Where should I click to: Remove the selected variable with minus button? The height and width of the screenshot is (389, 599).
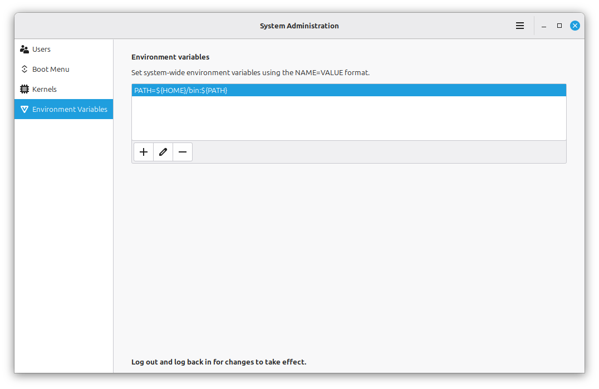pos(183,152)
